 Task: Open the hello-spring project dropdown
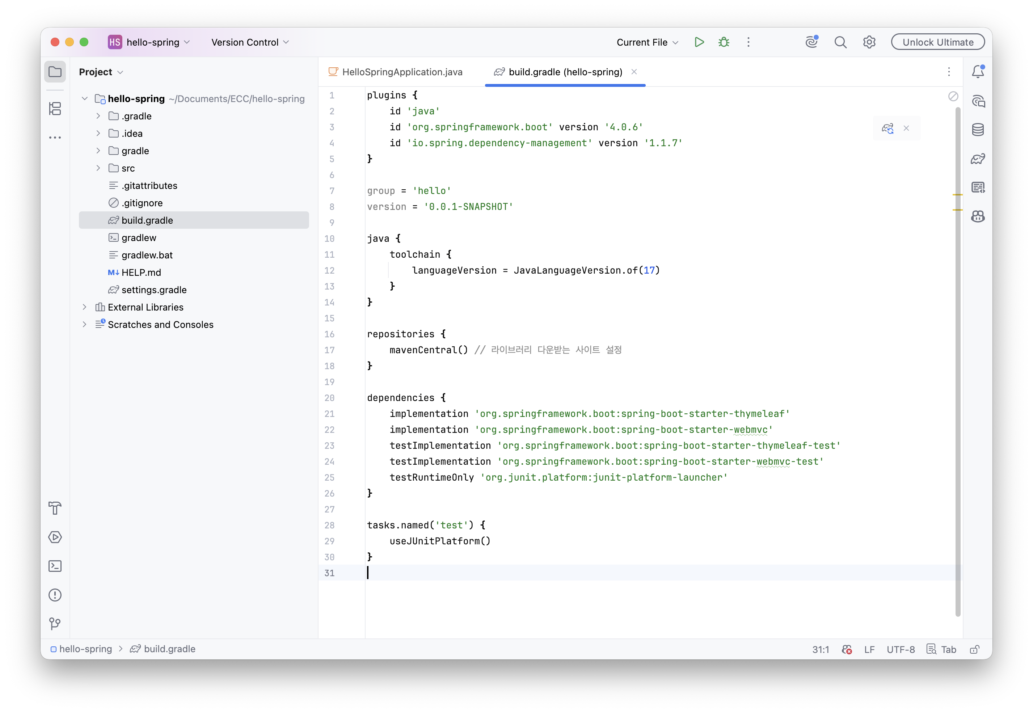(149, 42)
